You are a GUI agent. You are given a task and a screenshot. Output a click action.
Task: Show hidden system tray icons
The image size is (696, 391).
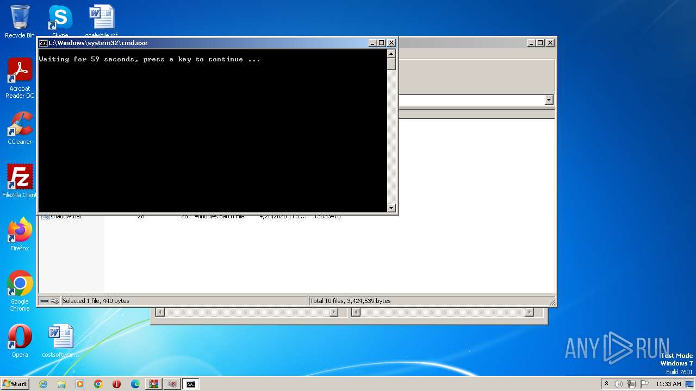point(606,384)
